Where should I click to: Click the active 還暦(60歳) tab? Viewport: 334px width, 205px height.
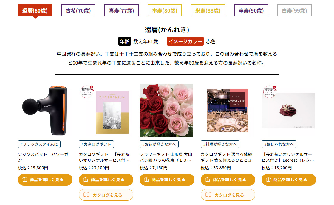pos(35,10)
